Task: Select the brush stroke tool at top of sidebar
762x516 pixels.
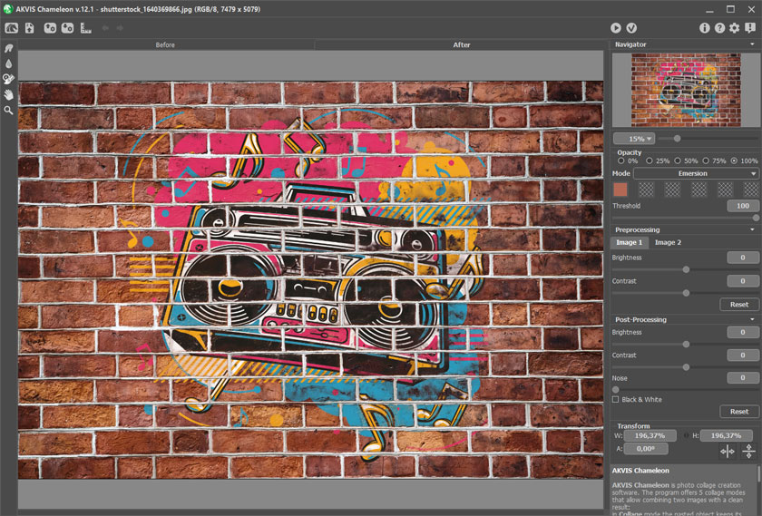Action: coord(9,48)
